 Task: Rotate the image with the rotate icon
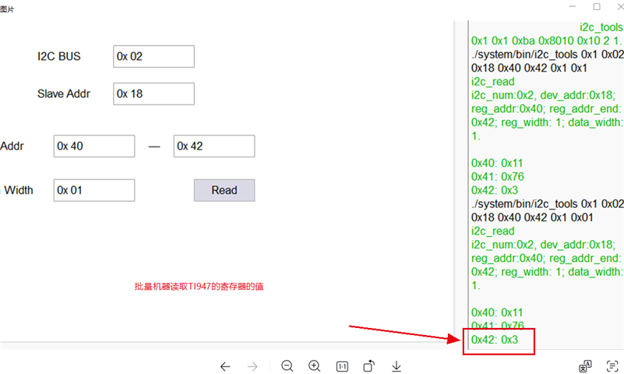pos(369,365)
